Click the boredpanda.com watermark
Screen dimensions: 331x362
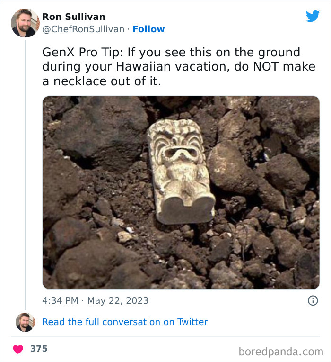click(281, 352)
